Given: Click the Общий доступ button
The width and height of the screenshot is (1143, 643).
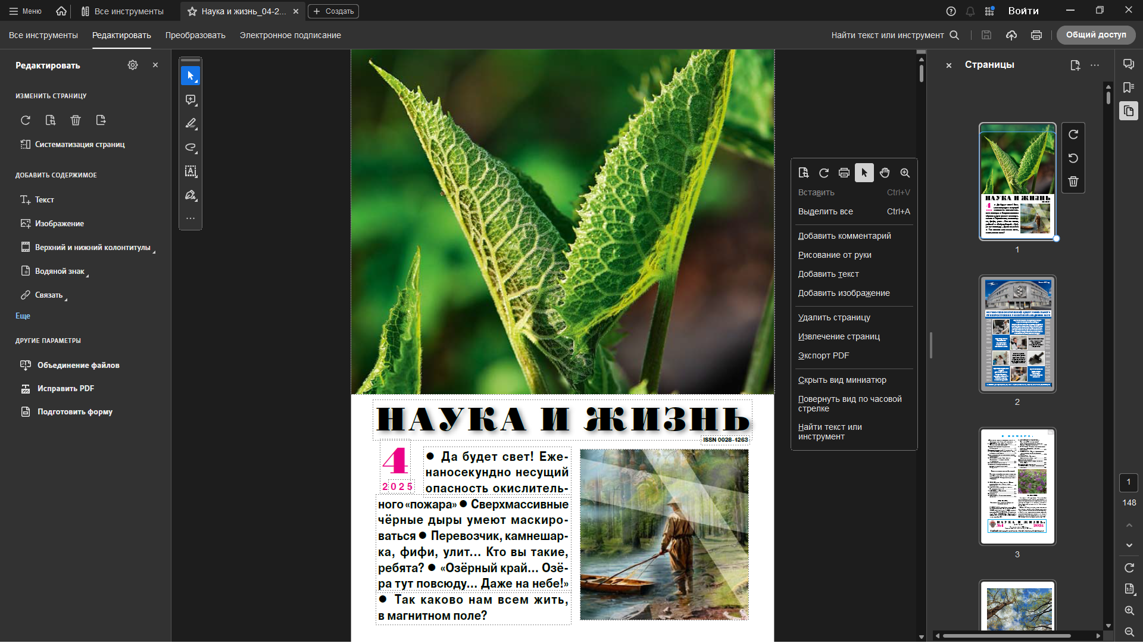Looking at the screenshot, I should [1095, 35].
